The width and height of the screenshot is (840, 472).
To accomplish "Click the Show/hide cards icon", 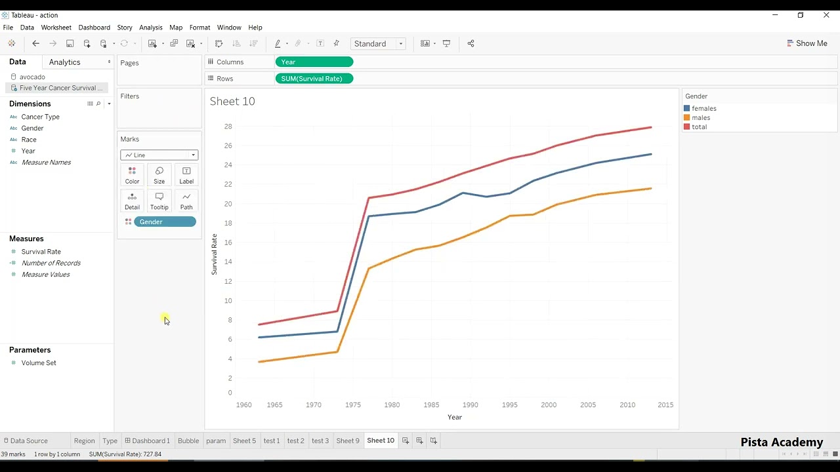I will pos(425,43).
